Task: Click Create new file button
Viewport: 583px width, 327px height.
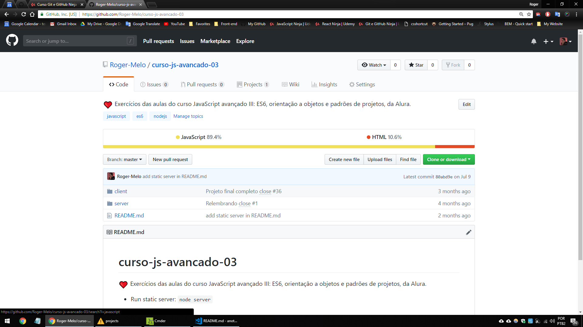Action: tap(344, 160)
